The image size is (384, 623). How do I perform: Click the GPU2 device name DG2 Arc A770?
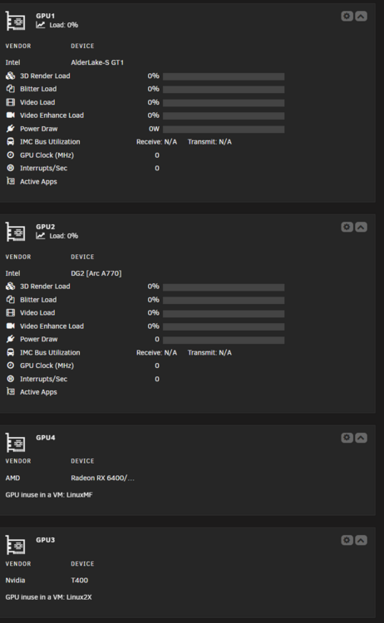pos(96,273)
